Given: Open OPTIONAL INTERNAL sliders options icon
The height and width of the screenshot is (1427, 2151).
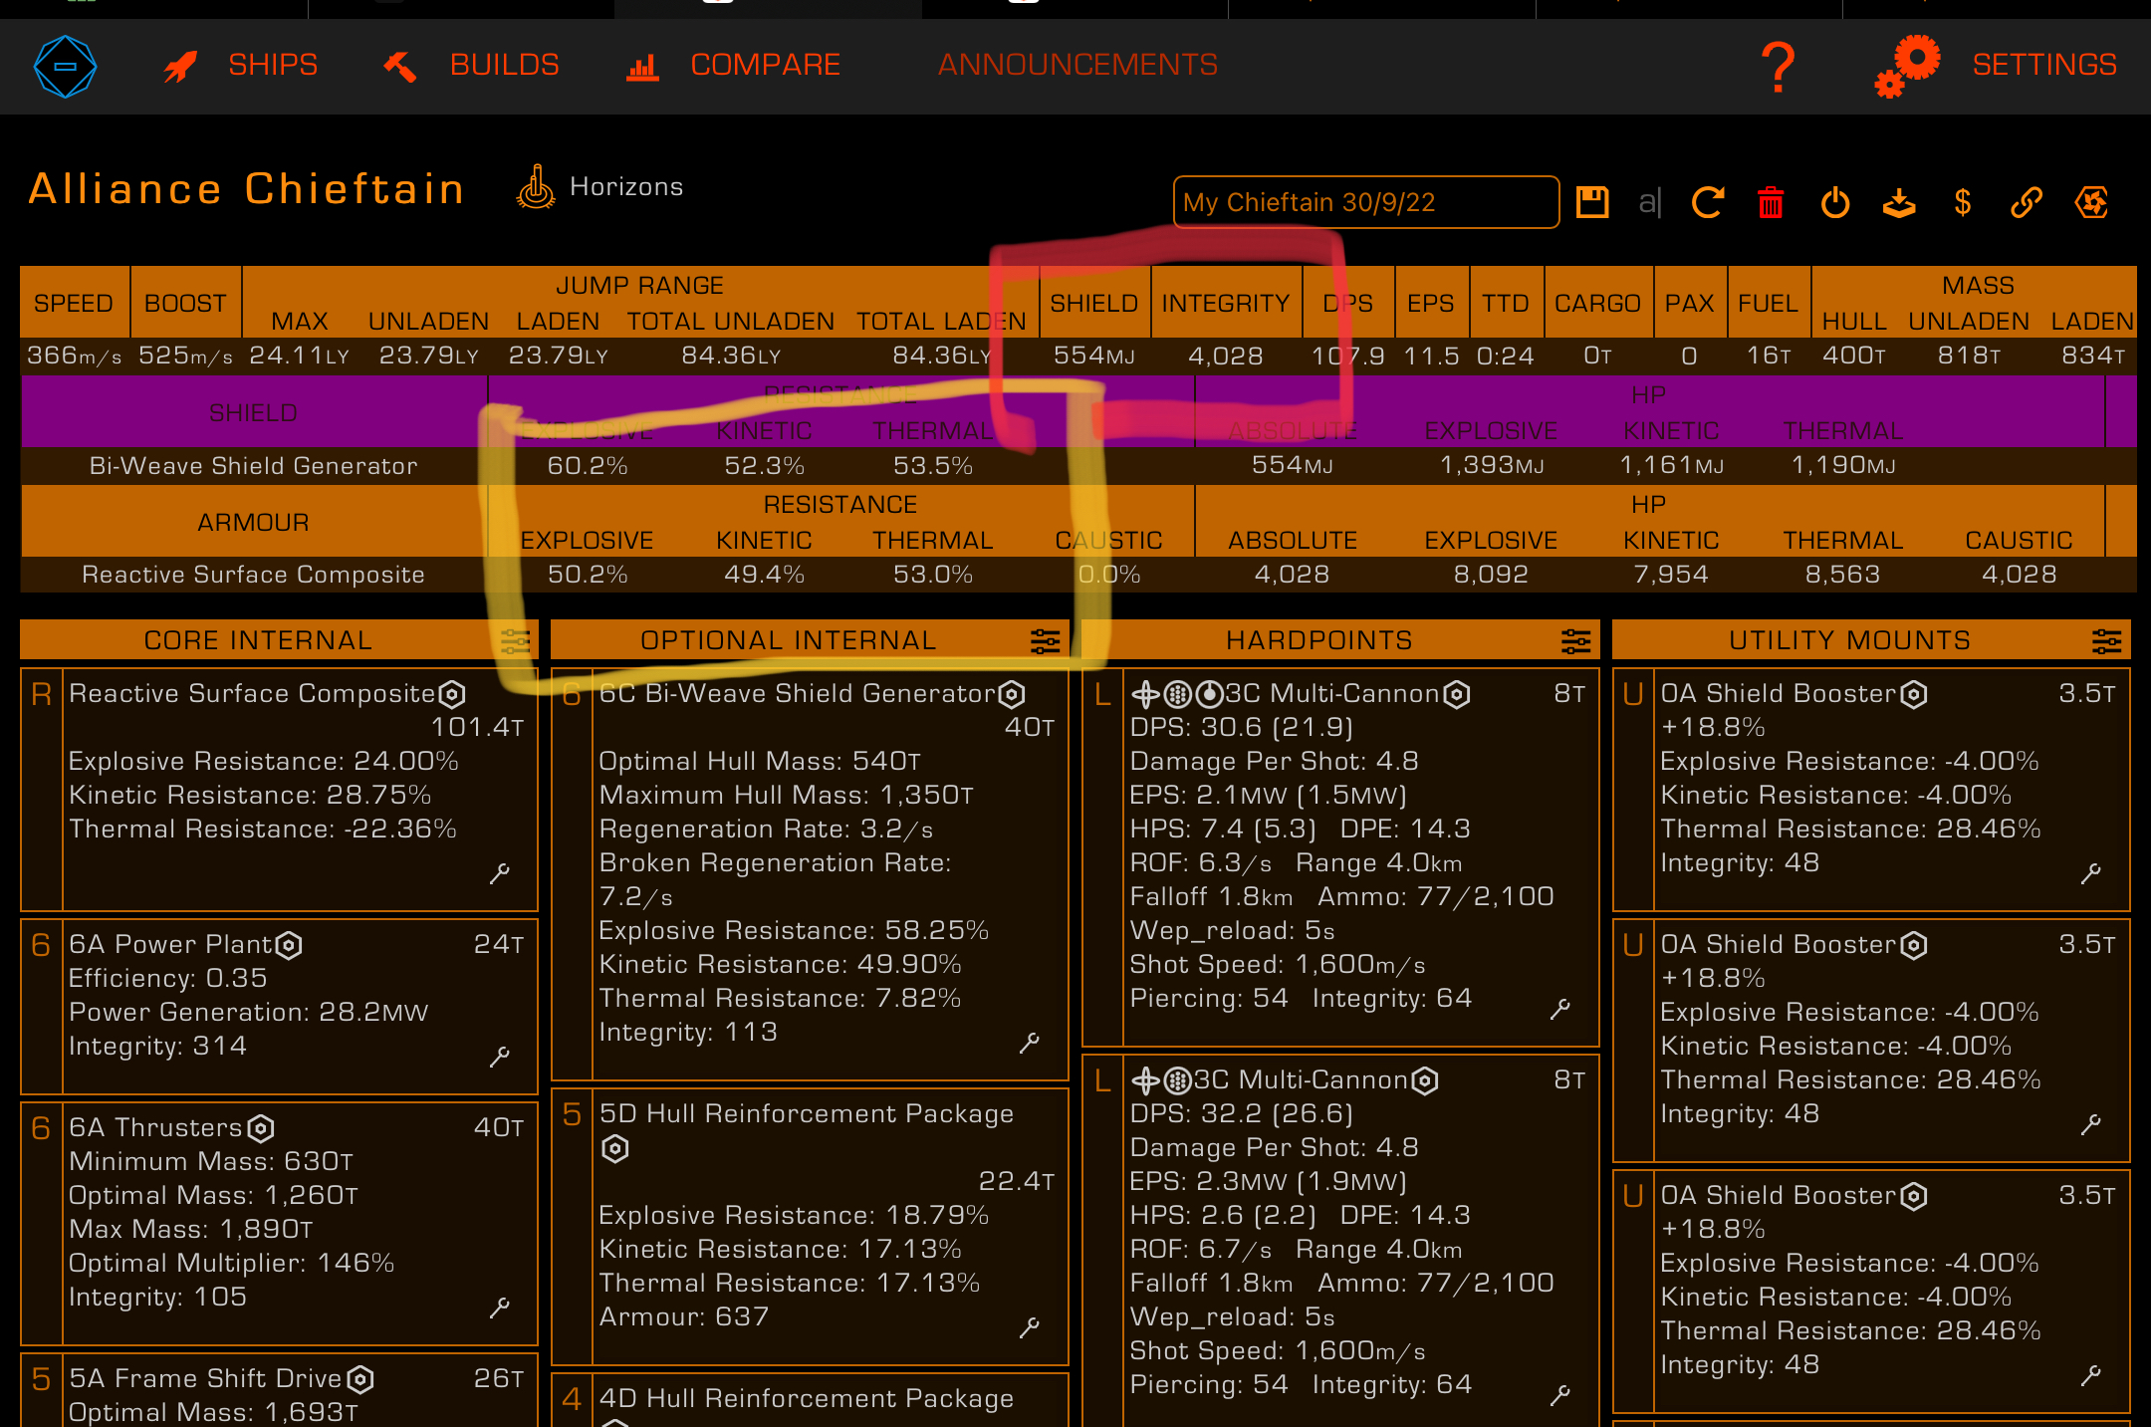Looking at the screenshot, I should (1046, 641).
